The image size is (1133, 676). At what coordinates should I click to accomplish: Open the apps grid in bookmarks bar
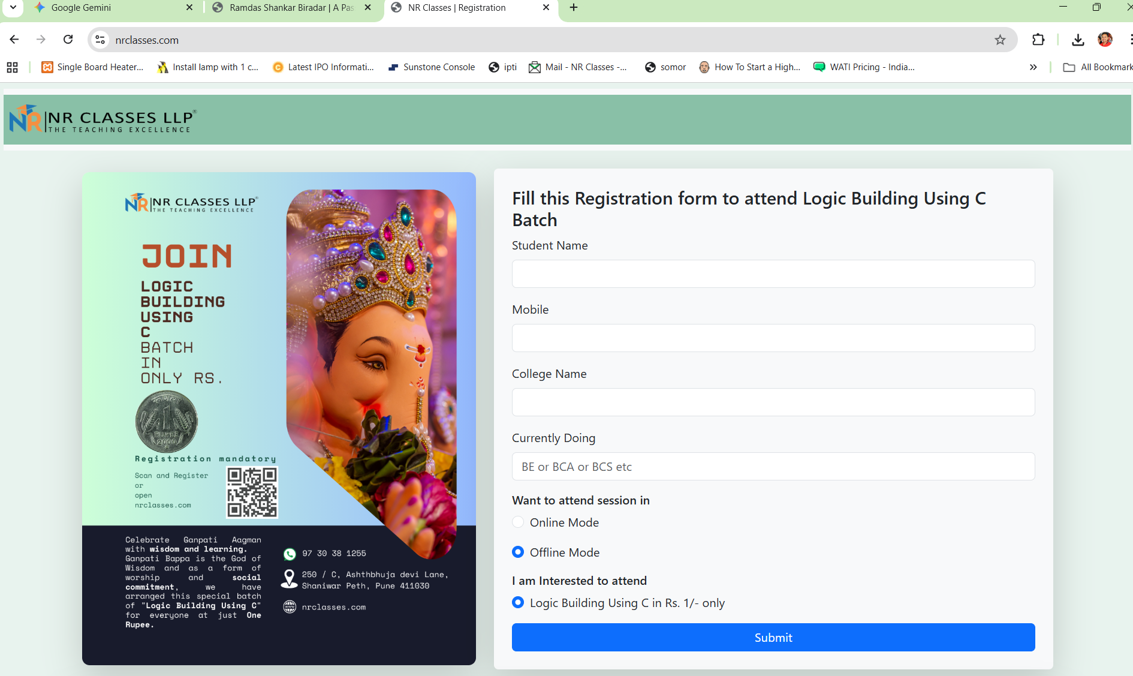pos(12,67)
